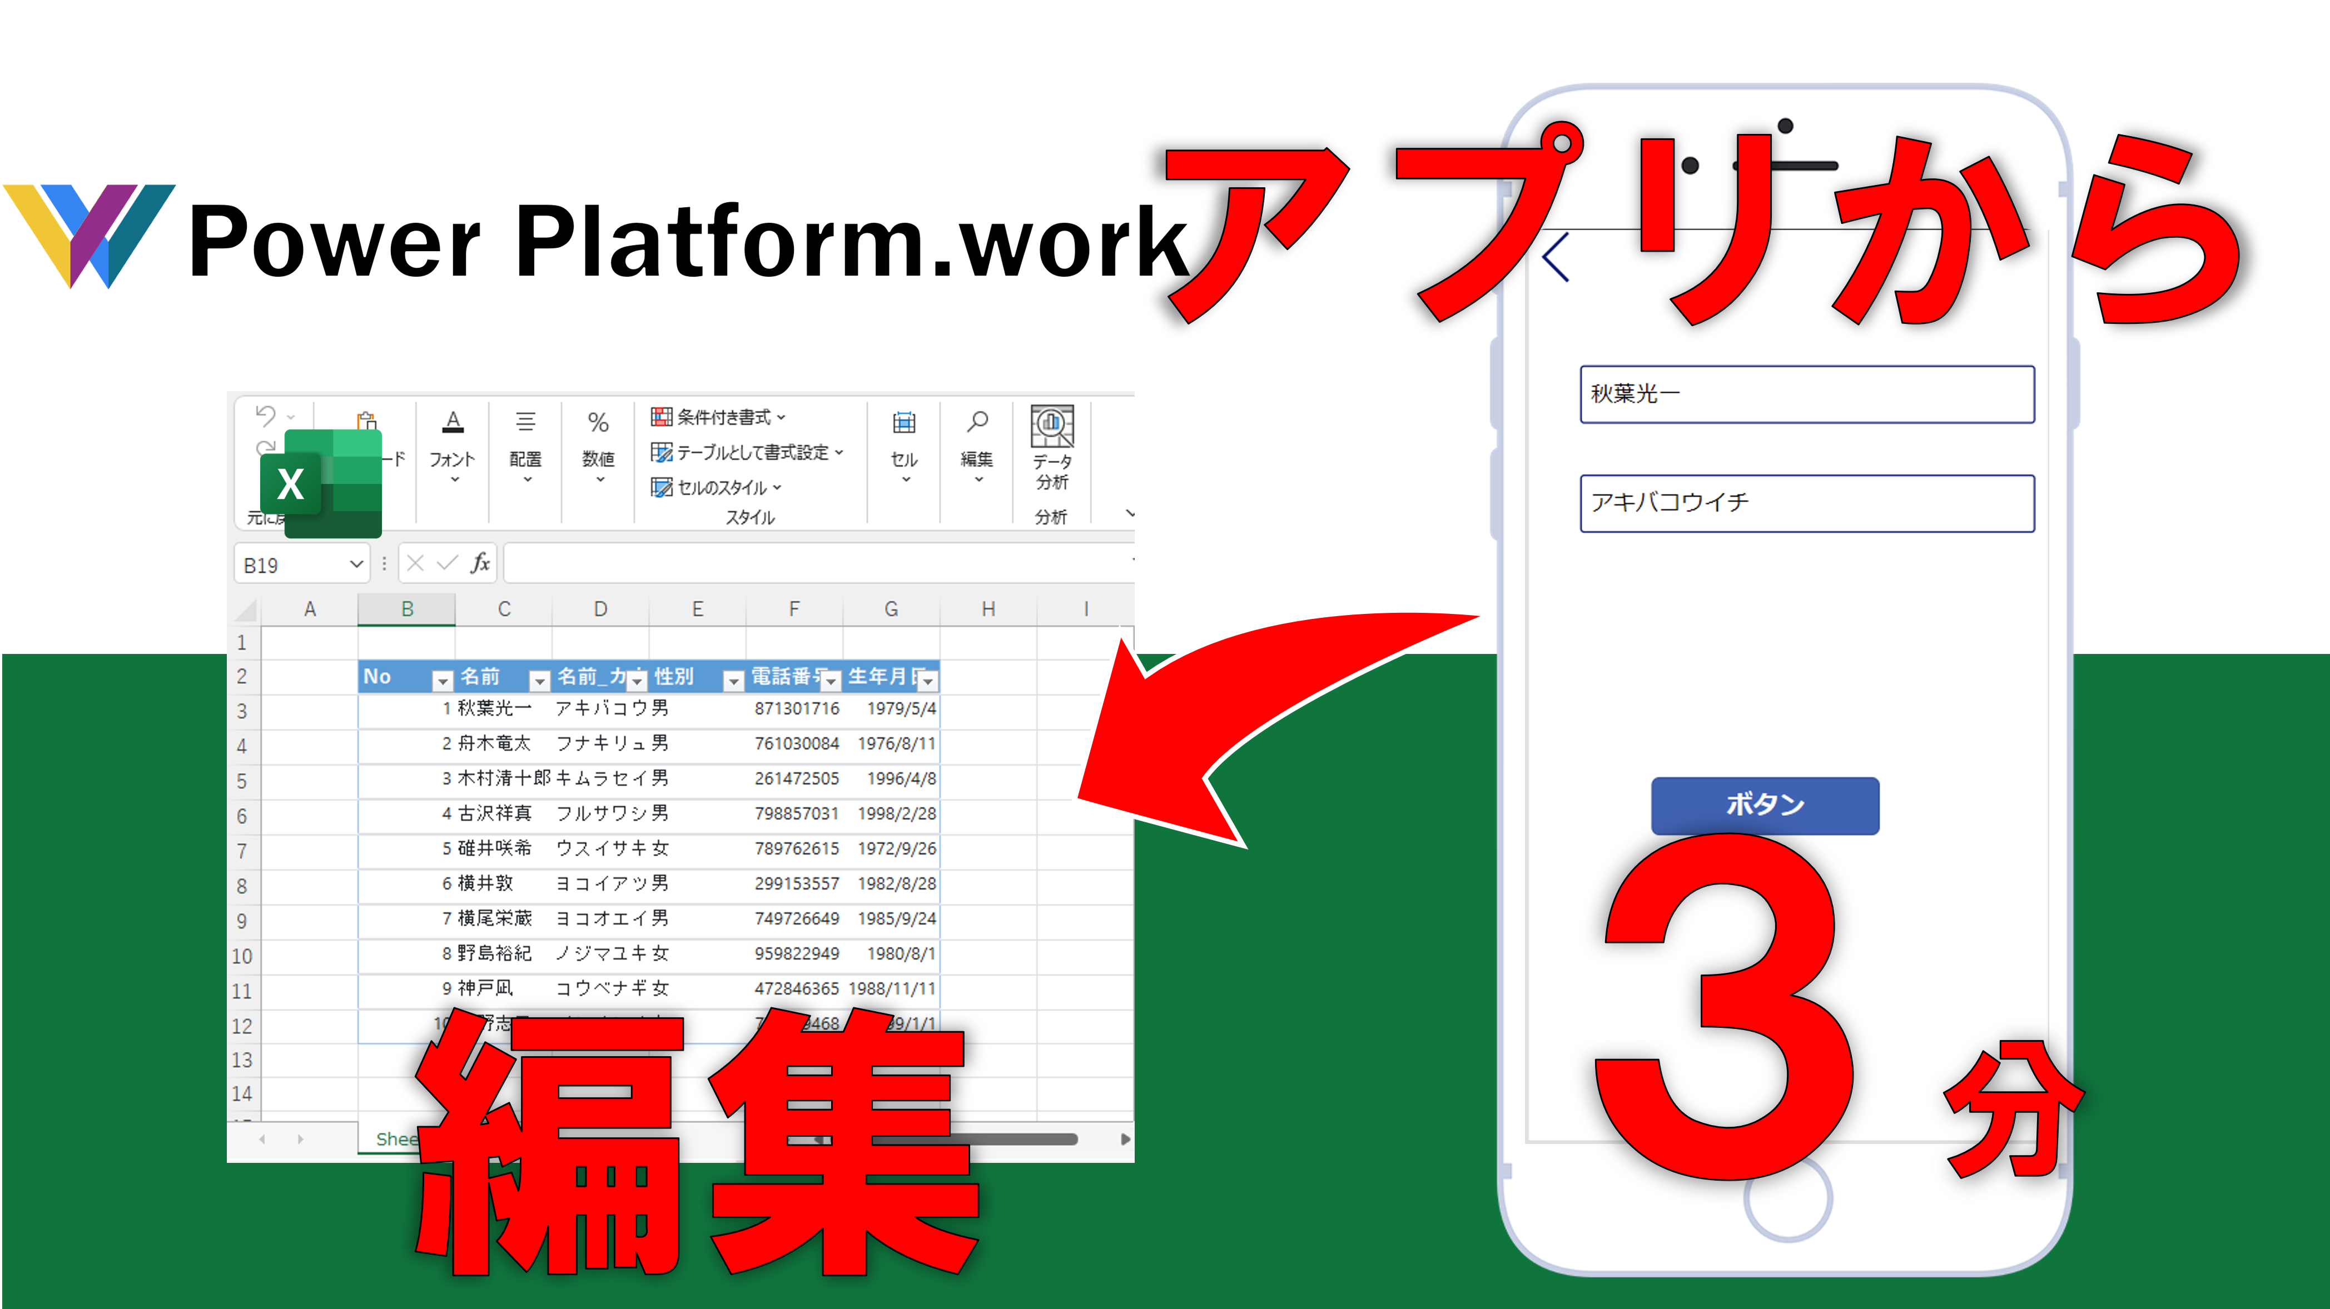Click the cancel X beside formula bar

tap(415, 563)
